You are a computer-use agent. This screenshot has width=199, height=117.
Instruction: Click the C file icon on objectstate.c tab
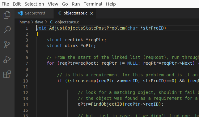pos(60,13)
